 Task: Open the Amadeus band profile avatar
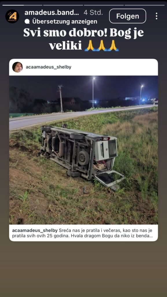12,16
